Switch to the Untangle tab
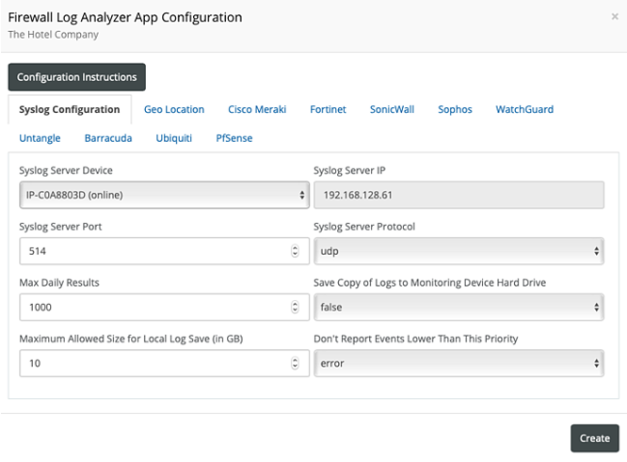 tap(40, 138)
